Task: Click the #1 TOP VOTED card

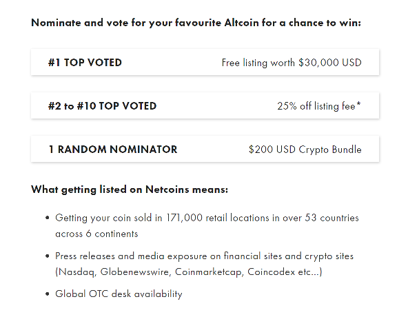Action: 205,62
